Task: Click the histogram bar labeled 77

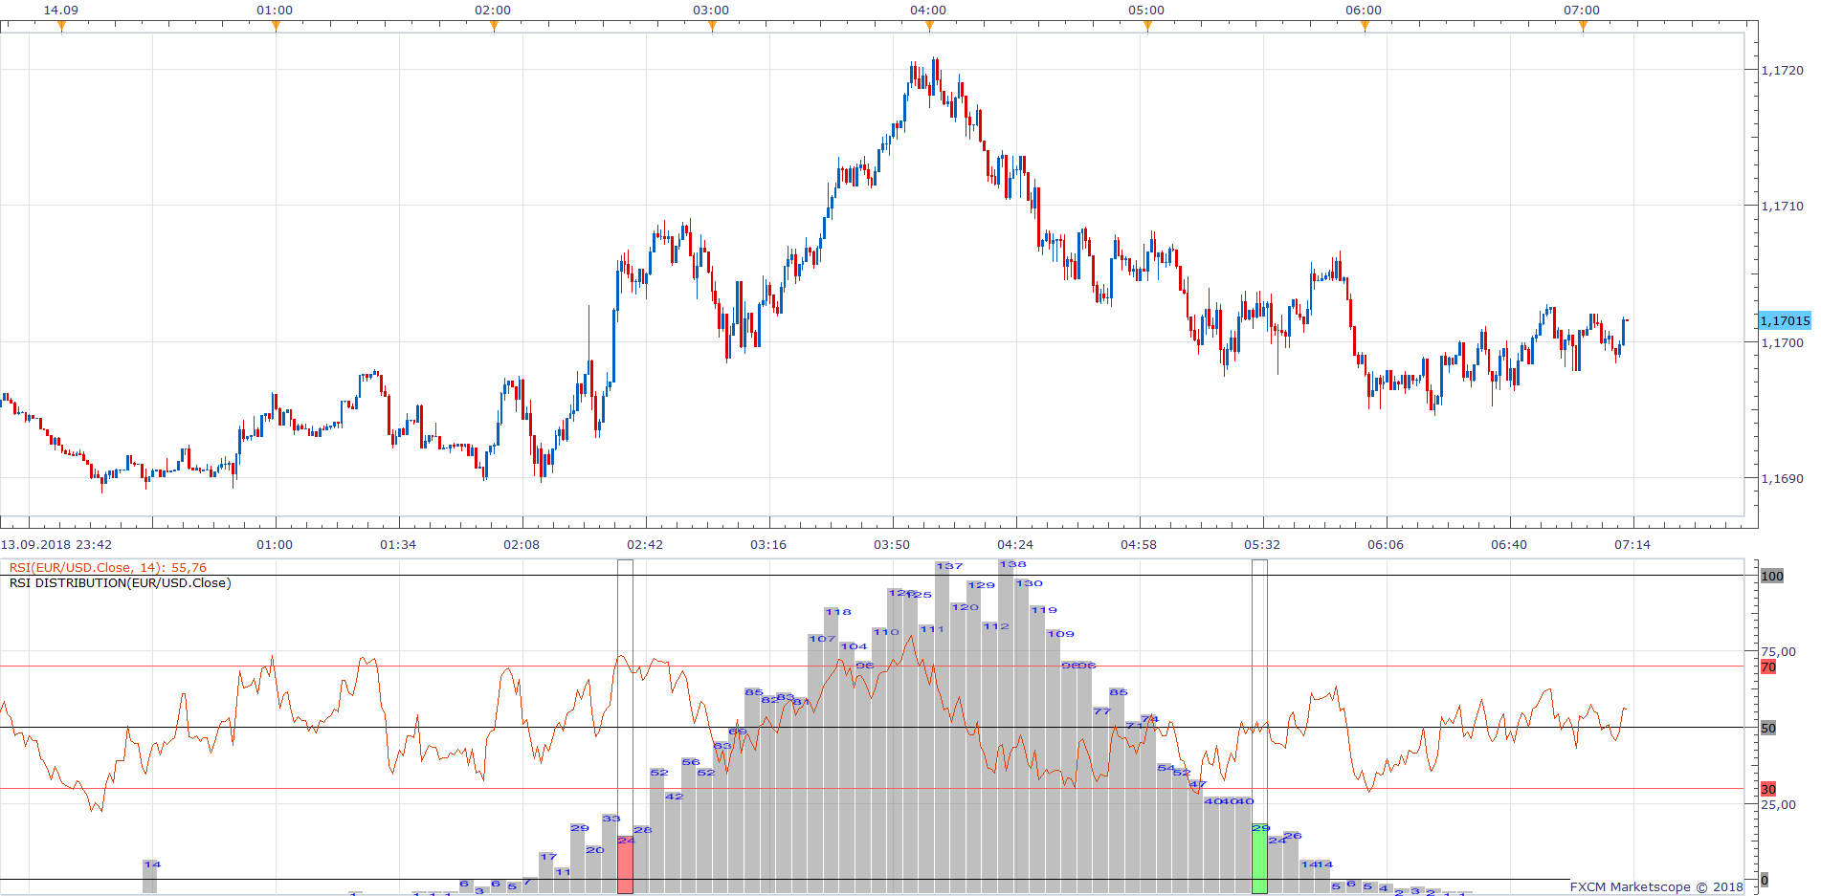Action: pyautogui.click(x=1100, y=800)
